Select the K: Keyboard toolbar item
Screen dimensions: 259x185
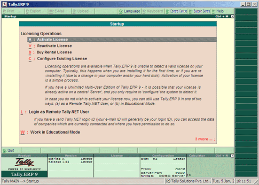point(153,11)
